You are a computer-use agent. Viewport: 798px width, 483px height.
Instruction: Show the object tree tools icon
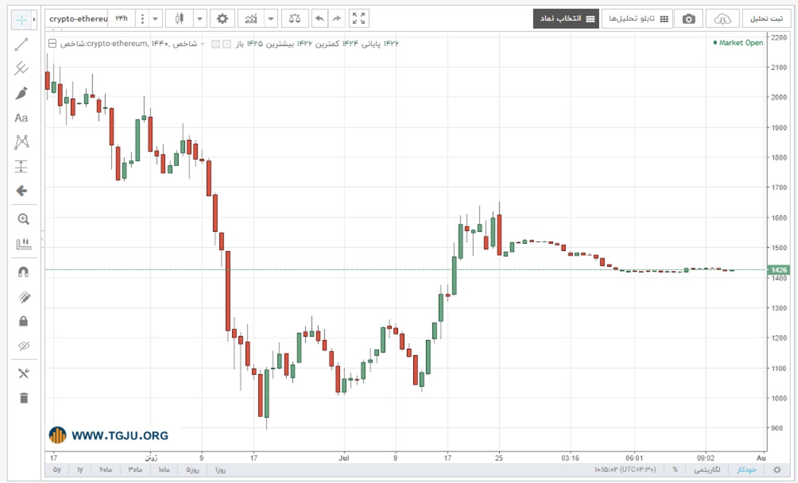[24, 374]
